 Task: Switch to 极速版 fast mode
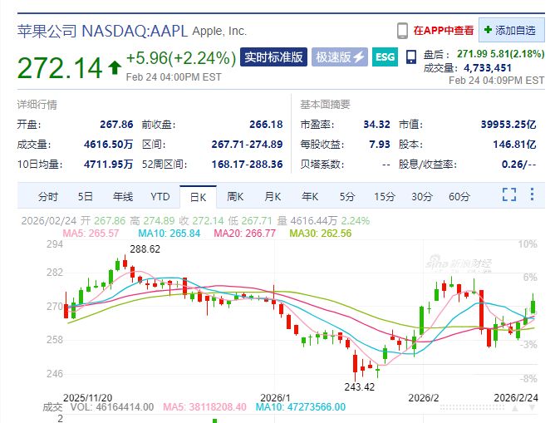click(339, 57)
